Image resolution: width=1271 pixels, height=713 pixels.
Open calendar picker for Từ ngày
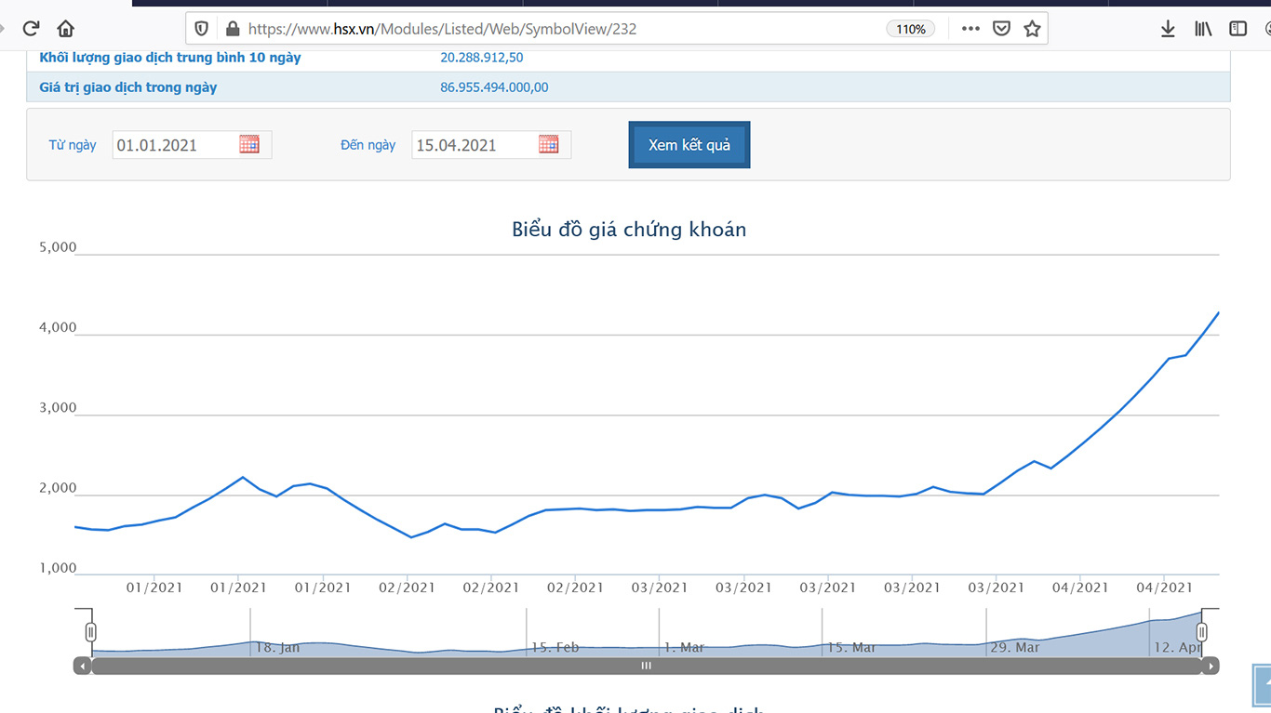tap(249, 144)
